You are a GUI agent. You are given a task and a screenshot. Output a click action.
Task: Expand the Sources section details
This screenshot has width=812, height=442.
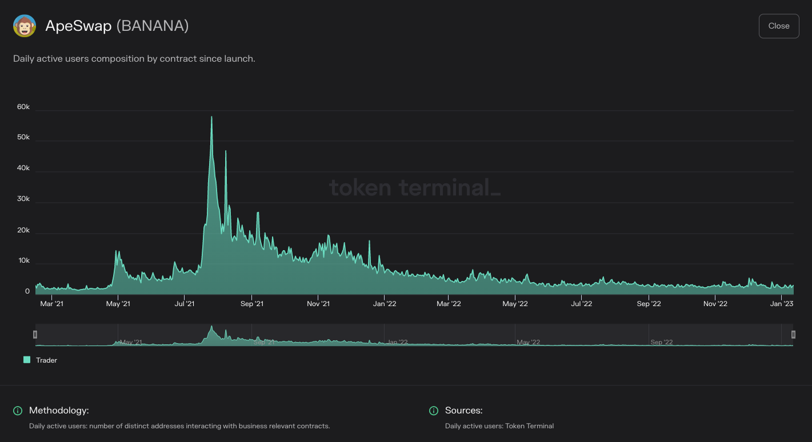[x=433, y=411]
